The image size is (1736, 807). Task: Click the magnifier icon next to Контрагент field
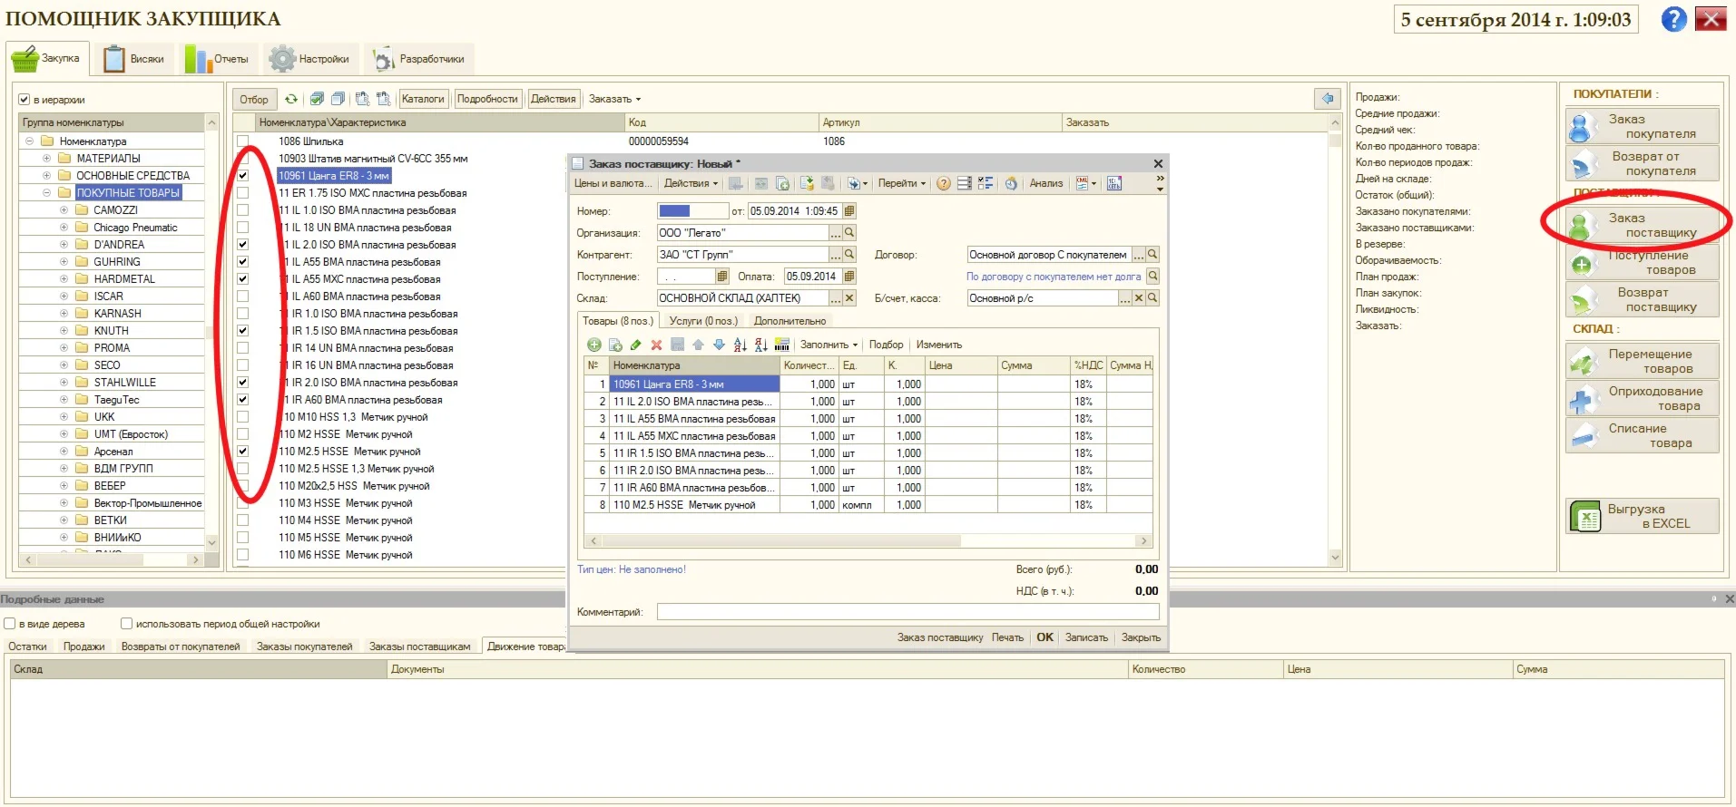point(850,255)
